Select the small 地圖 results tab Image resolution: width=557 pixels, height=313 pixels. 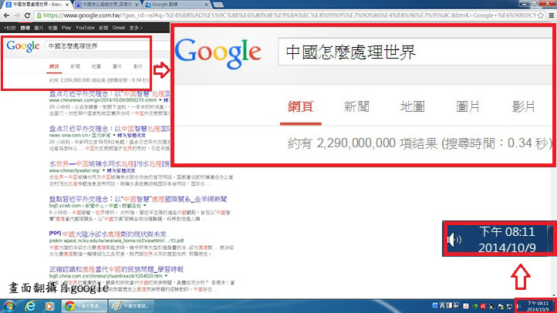pyautogui.click(x=96, y=66)
